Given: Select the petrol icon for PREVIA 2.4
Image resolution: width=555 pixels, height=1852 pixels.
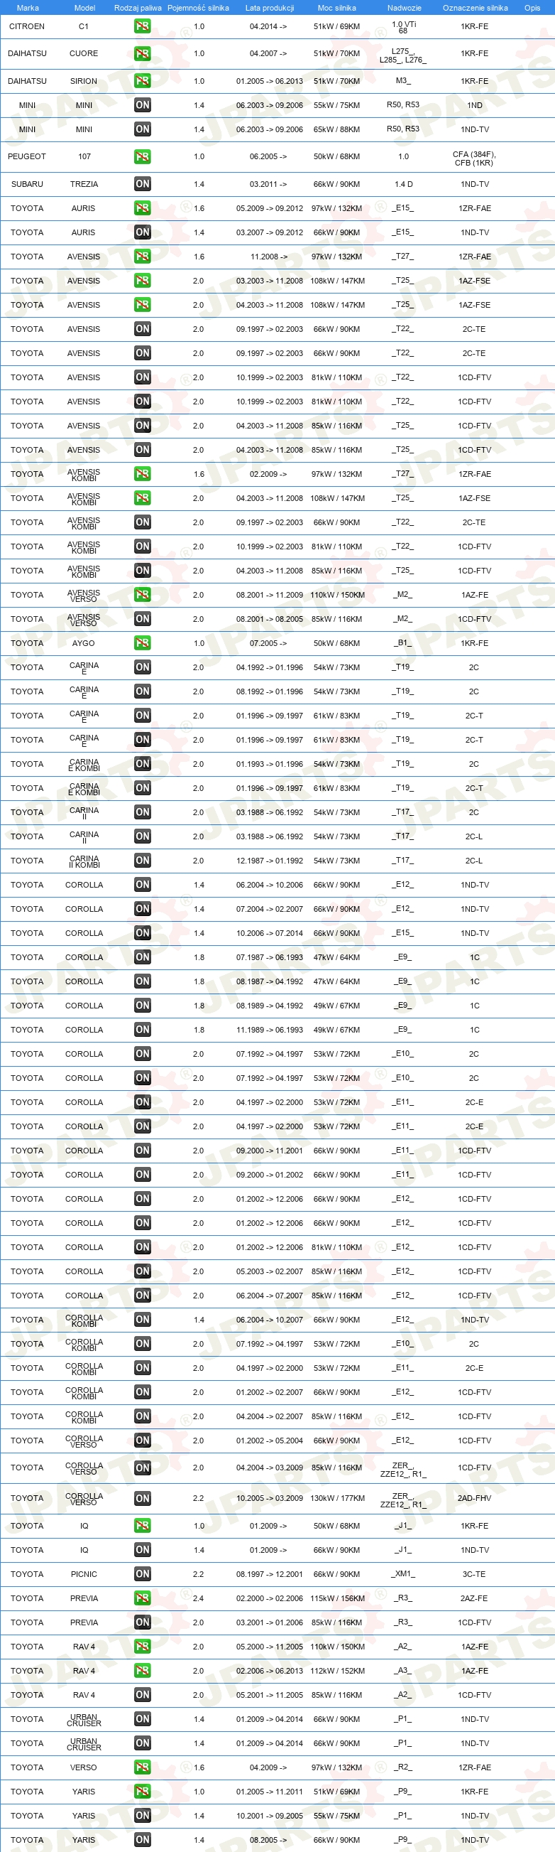Looking at the screenshot, I should tap(142, 1599).
